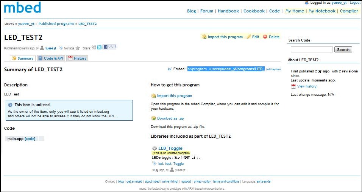This screenshot has height=192, width=362.
Task: Open Compiler from the top navigation
Action: (349, 11)
